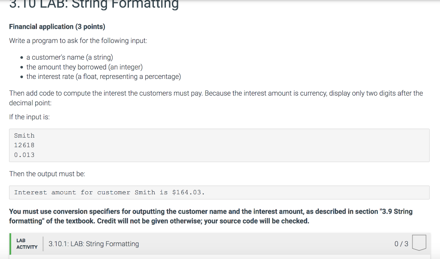The height and width of the screenshot is (259, 440).
Task: Collapse the example input code block
Action: [x=219, y=145]
